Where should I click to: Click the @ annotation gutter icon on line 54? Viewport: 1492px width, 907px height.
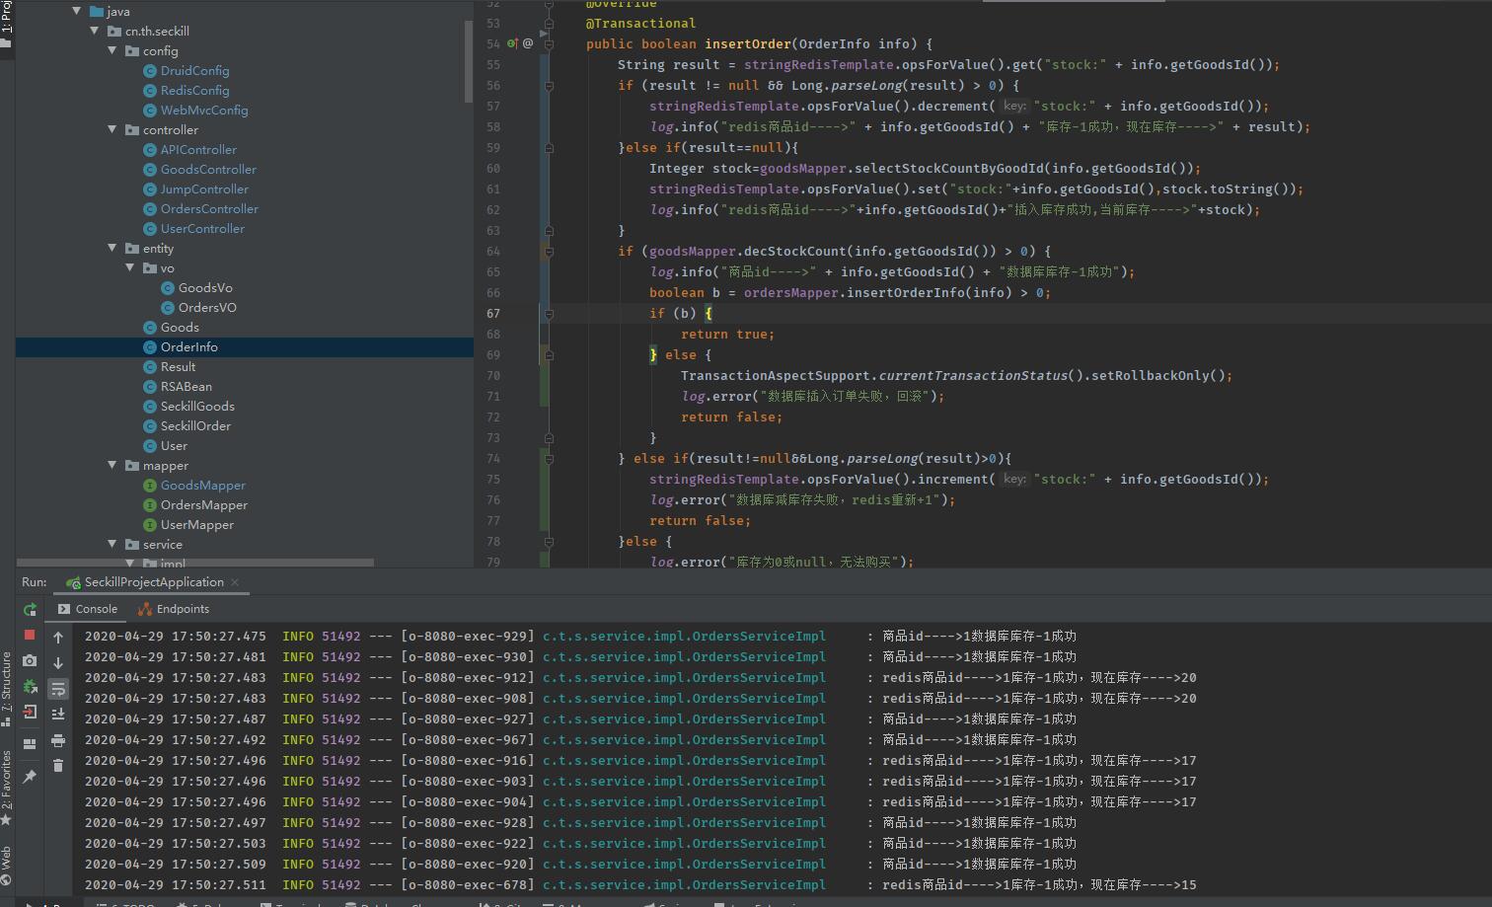pos(528,43)
